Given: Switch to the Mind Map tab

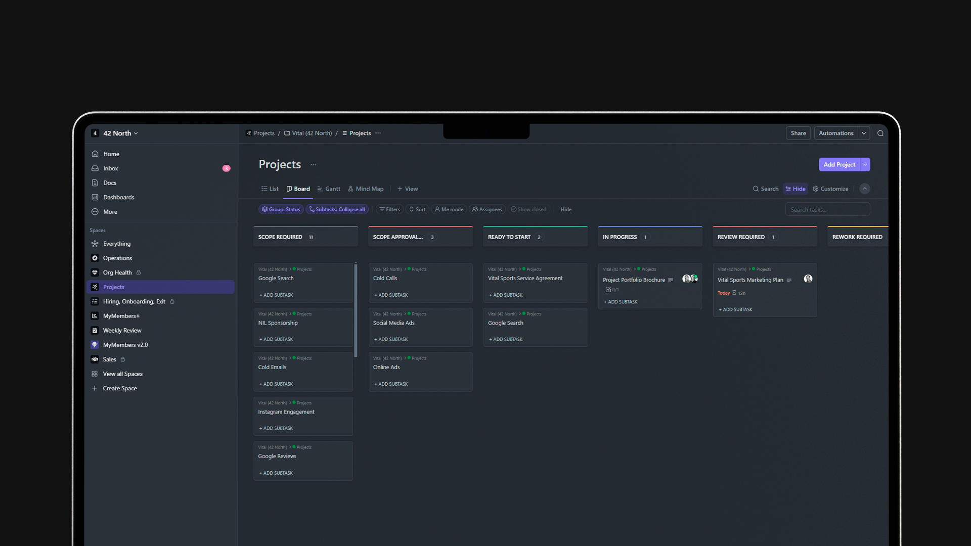Looking at the screenshot, I should coord(366,189).
